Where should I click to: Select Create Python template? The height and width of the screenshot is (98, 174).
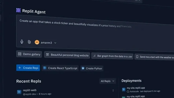tap(92, 68)
